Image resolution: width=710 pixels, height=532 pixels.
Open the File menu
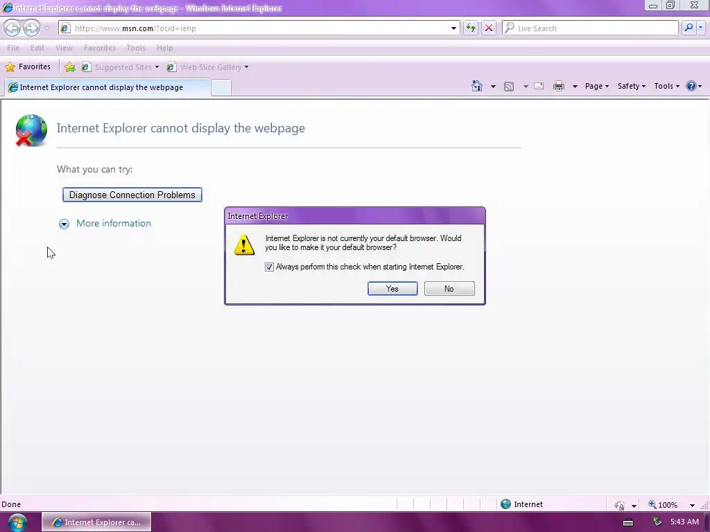pyautogui.click(x=13, y=48)
